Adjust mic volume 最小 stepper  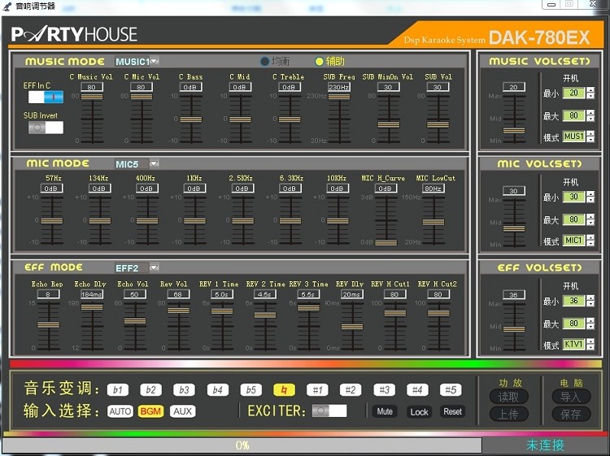pos(590,197)
